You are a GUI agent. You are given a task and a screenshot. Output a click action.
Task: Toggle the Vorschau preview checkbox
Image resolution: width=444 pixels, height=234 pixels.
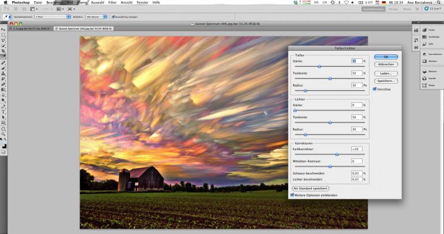[375, 89]
